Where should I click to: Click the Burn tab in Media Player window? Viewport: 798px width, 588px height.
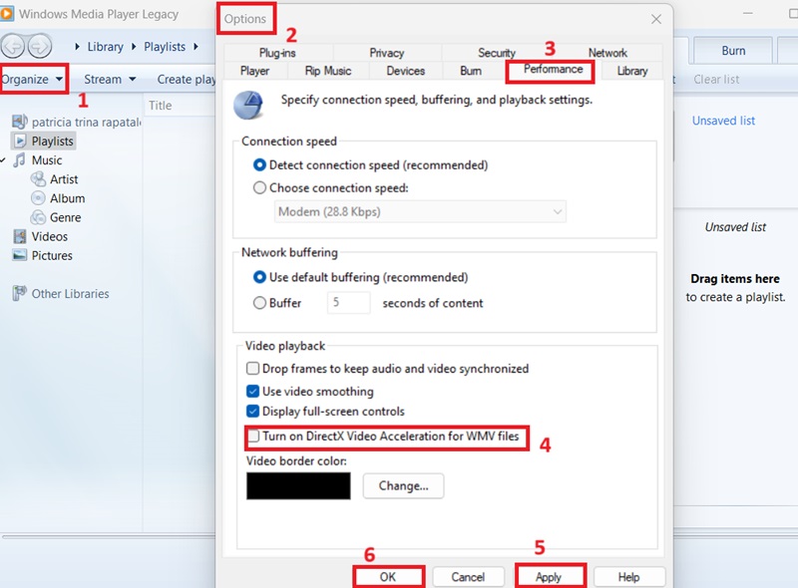click(733, 51)
